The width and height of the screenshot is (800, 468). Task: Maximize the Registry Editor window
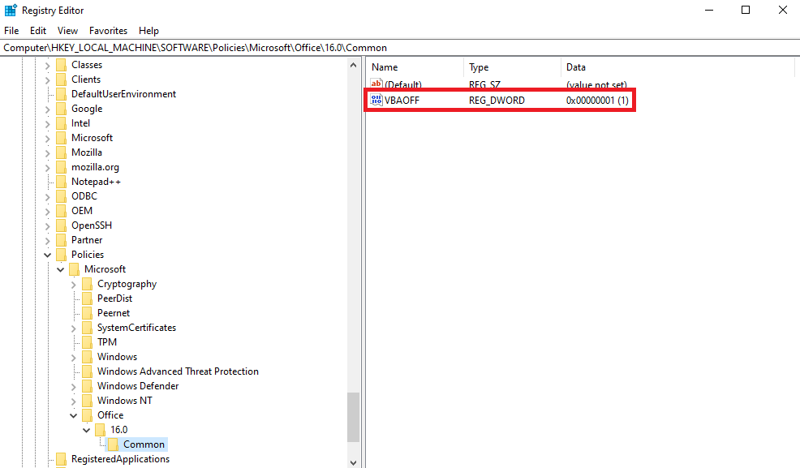[x=746, y=11]
